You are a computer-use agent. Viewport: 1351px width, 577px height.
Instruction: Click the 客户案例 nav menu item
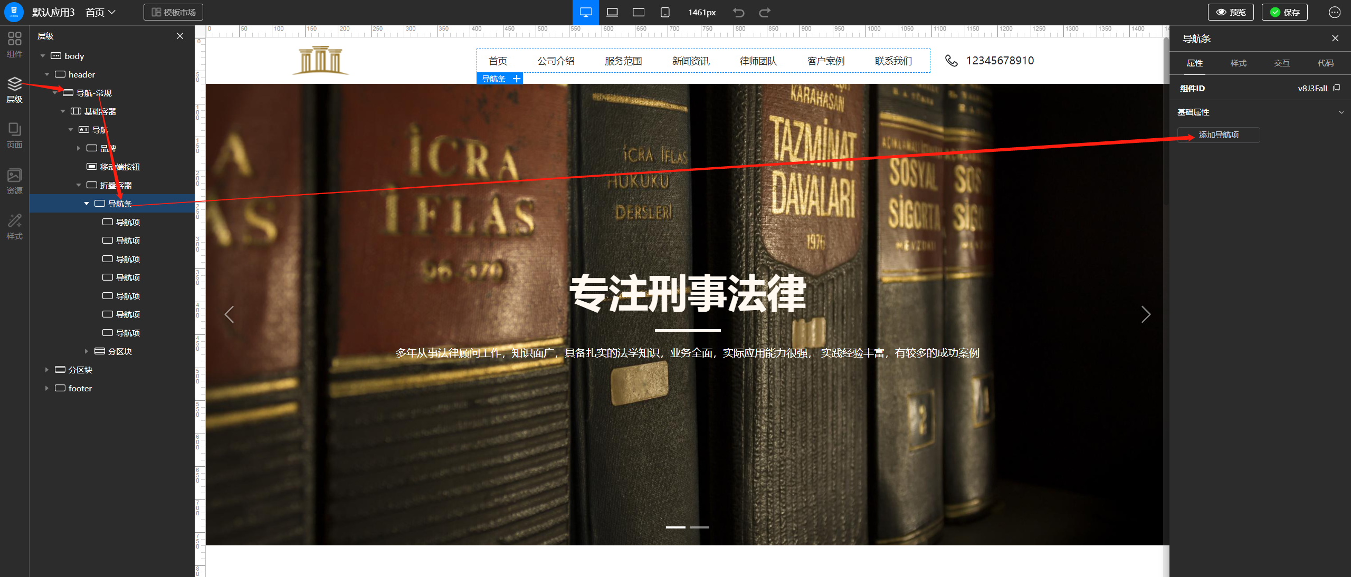(x=826, y=61)
